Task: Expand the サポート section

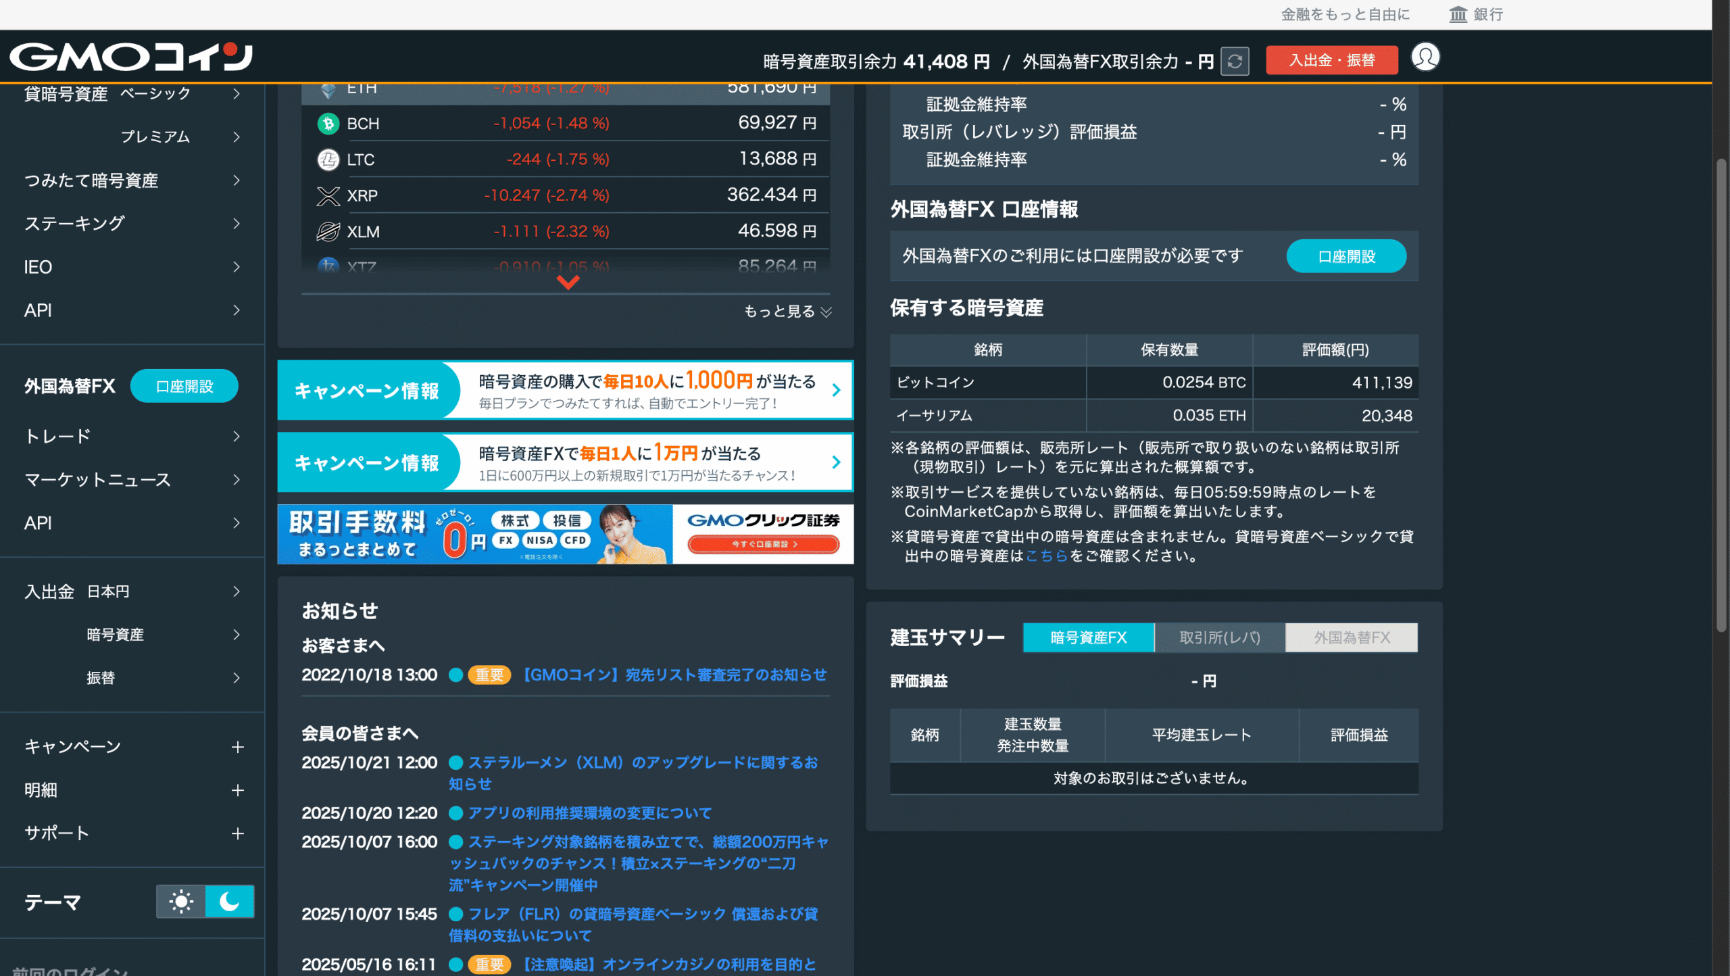Action: click(x=238, y=833)
